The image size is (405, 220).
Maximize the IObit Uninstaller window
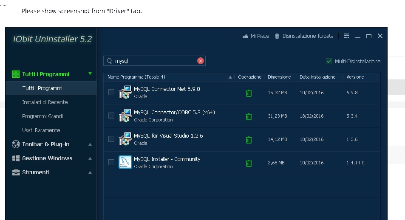click(369, 36)
